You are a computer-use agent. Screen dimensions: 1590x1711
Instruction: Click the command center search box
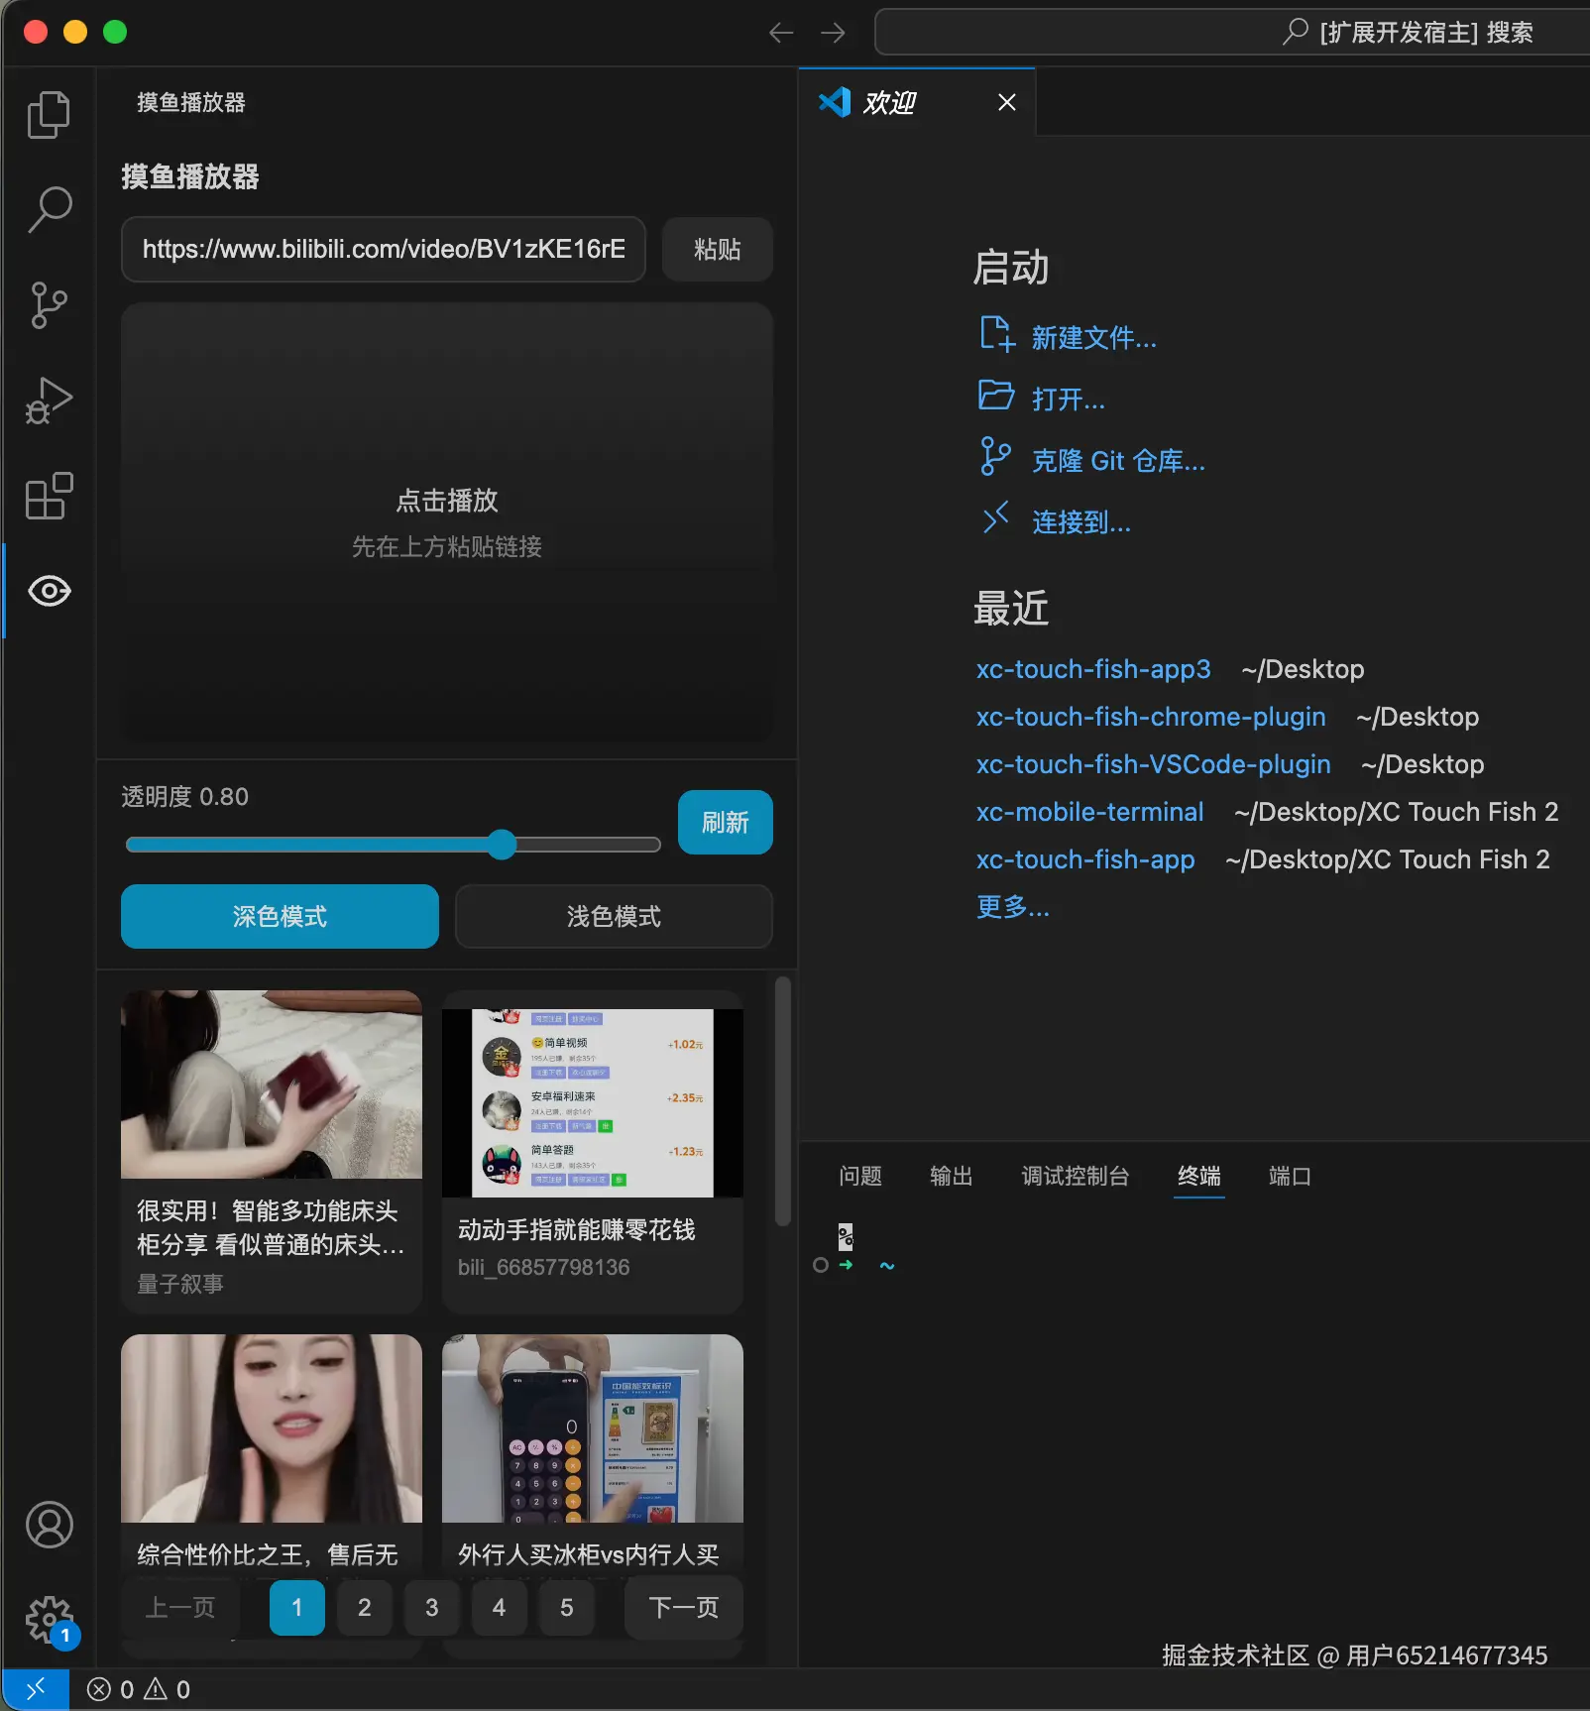pos(1232,33)
